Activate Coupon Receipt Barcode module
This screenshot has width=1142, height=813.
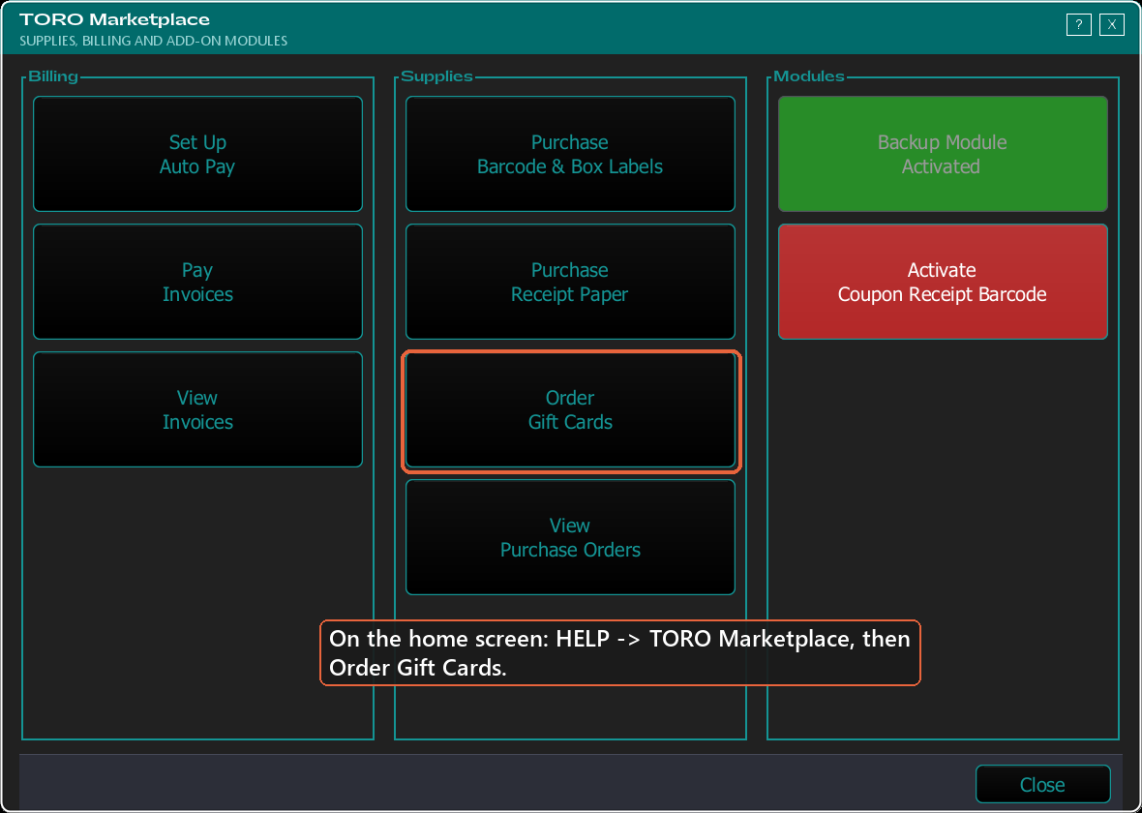[943, 282]
